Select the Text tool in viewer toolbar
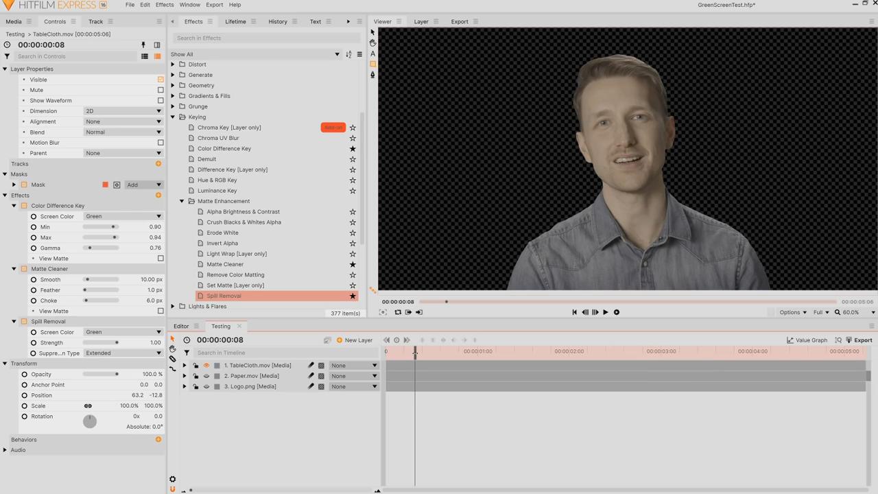 372,54
